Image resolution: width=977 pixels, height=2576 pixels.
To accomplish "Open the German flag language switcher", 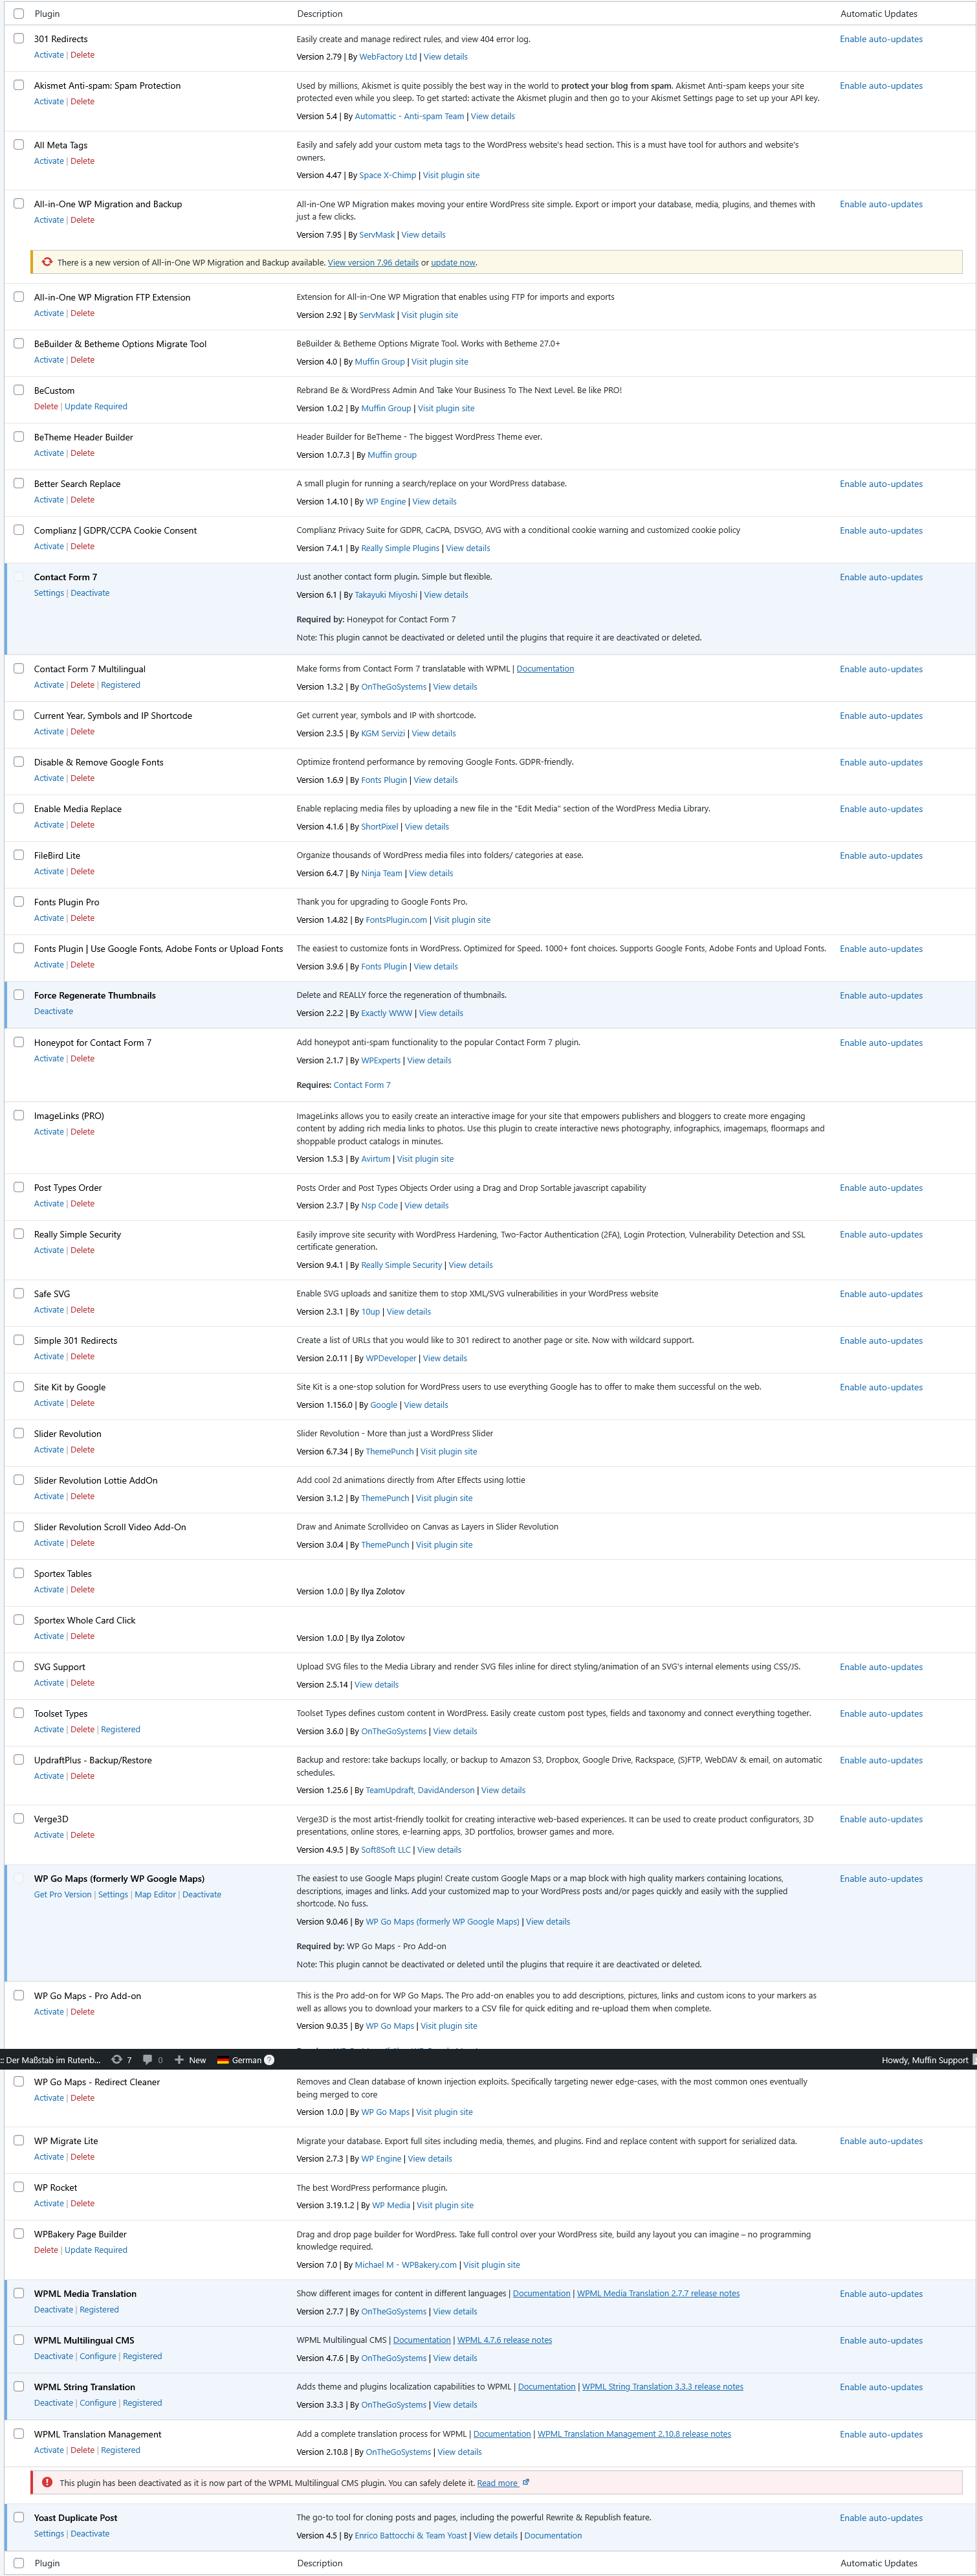I will coord(239,2059).
